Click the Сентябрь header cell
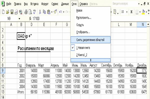Screen dimensions: 150x99 point(107,65)
